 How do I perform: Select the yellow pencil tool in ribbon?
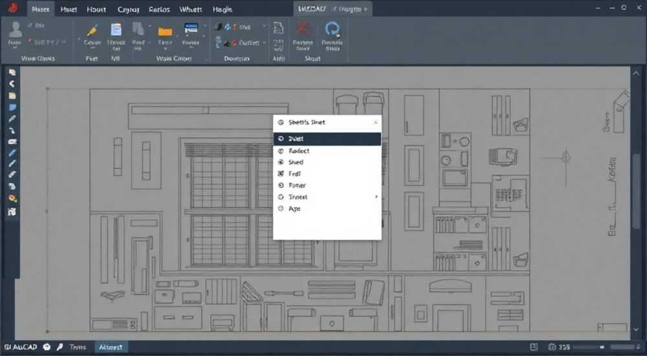[93, 30]
